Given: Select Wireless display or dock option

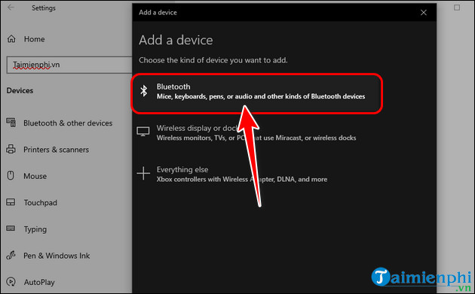Looking at the screenshot, I should coord(256,133).
